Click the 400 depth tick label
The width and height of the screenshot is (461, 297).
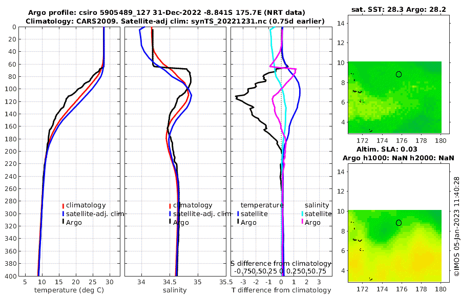click(x=11, y=276)
